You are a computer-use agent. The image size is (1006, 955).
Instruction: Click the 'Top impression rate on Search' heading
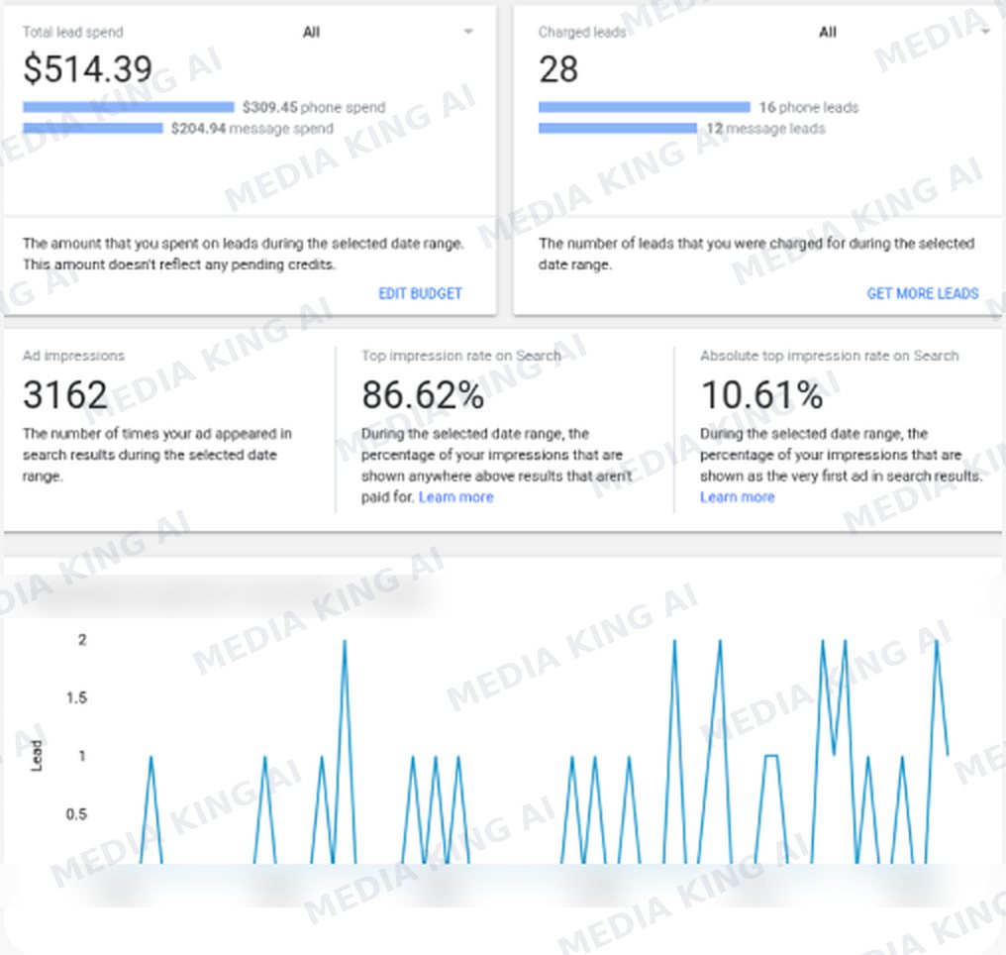pyautogui.click(x=460, y=356)
